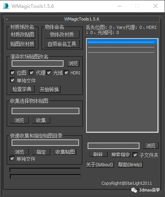The height and width of the screenshot is (197, 165).
Task: Click the 贴图改材质 button
Action: coord(23,44)
